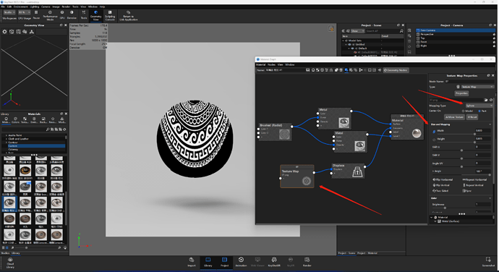Open KeyShotXR from bottom bar
Viewport: 499px width, 272px height.
click(x=274, y=262)
